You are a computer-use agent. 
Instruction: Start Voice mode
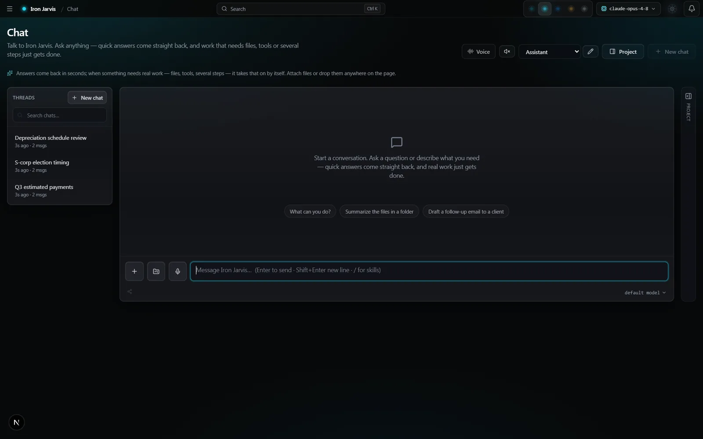coord(478,51)
